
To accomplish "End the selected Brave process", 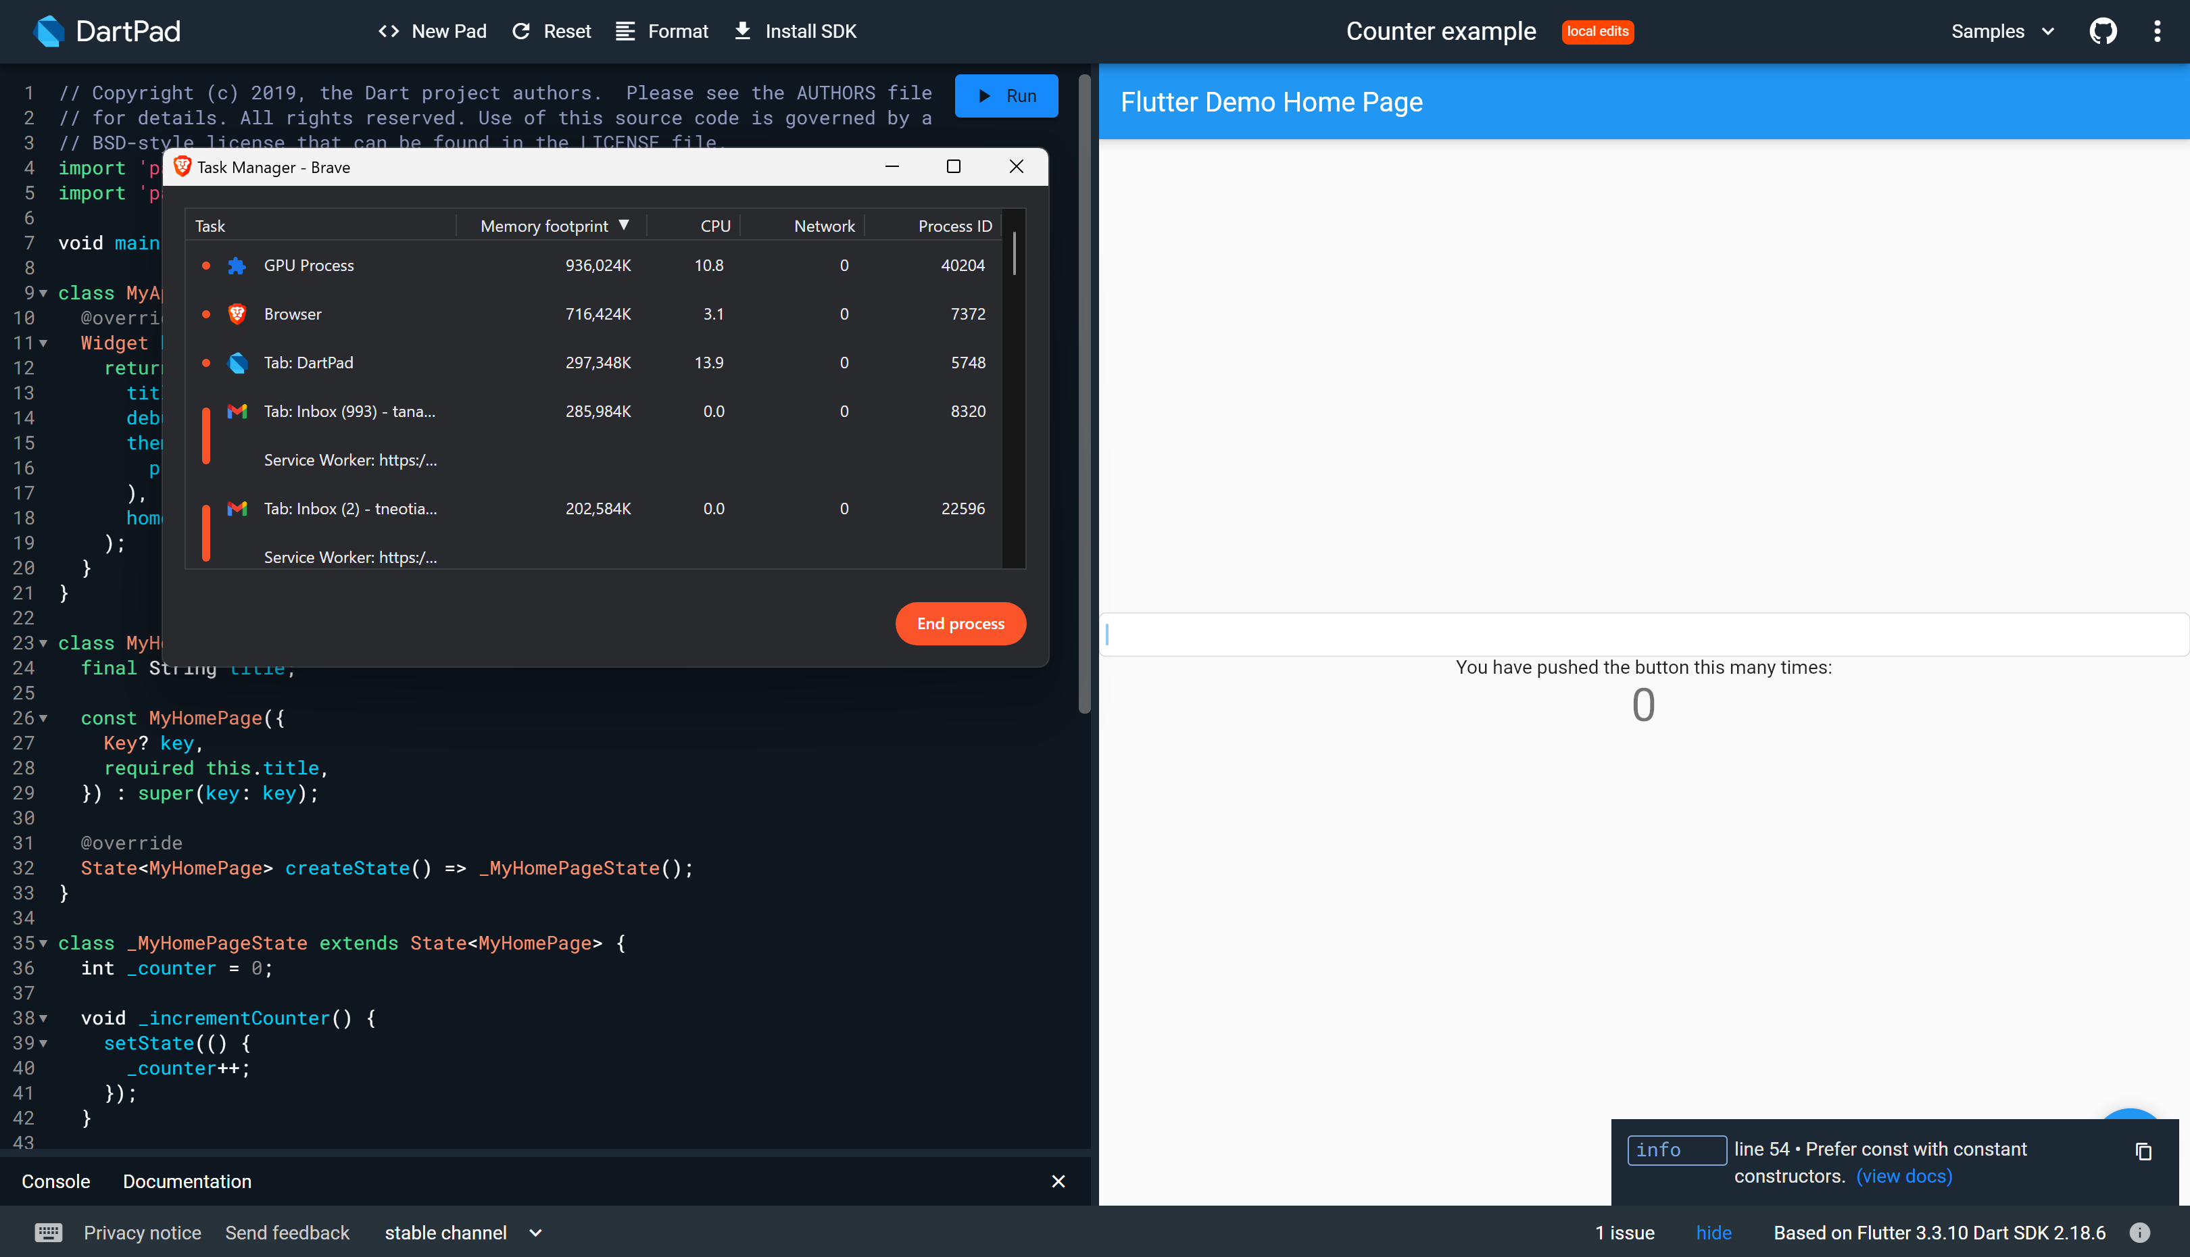I will coord(960,623).
